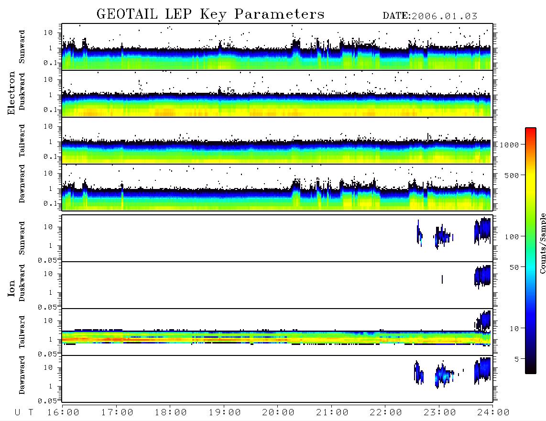The image size is (546, 421).
Task: Click the Electron Tailward axis label
Action: click(x=22, y=141)
